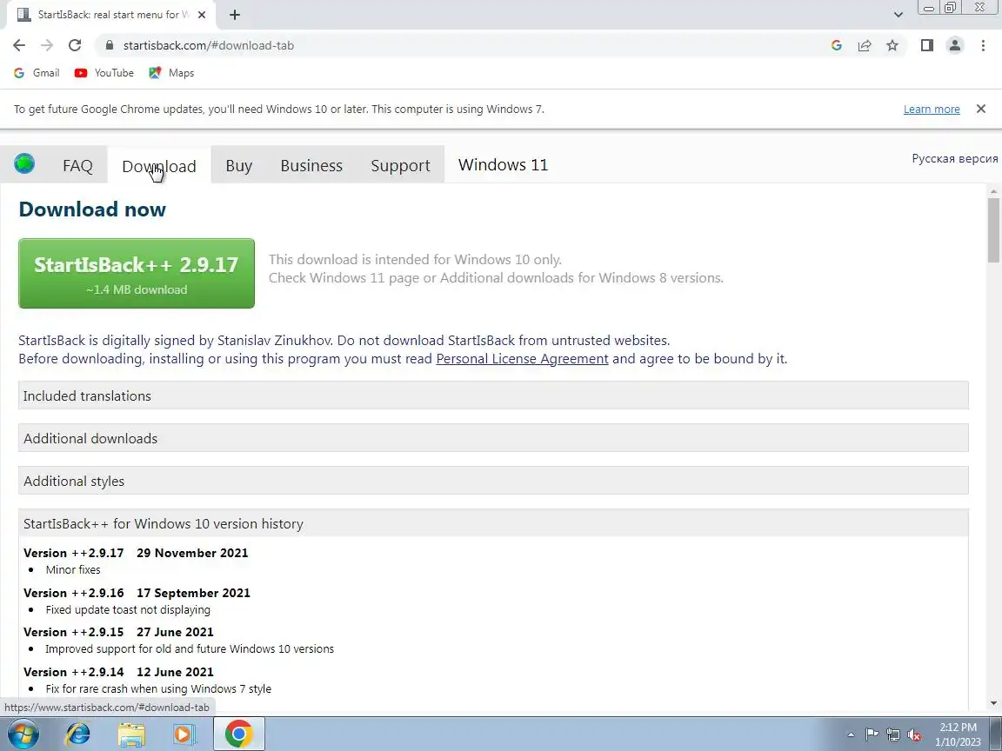Expand the Additional downloads section
Screen dimensions: 1002x751
493,439
